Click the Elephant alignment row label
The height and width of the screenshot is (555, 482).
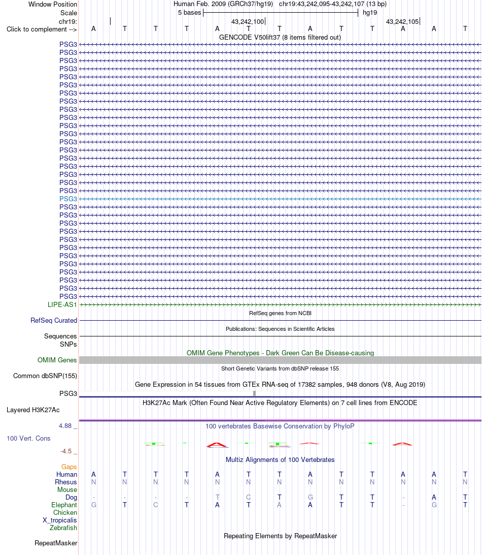tap(64, 505)
